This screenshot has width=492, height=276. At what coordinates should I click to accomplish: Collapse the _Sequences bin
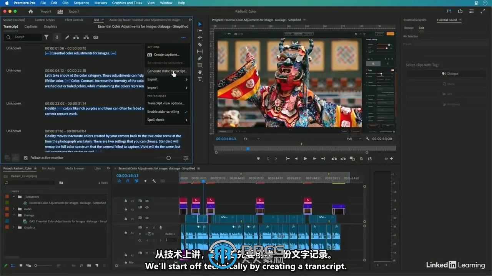[14, 197]
